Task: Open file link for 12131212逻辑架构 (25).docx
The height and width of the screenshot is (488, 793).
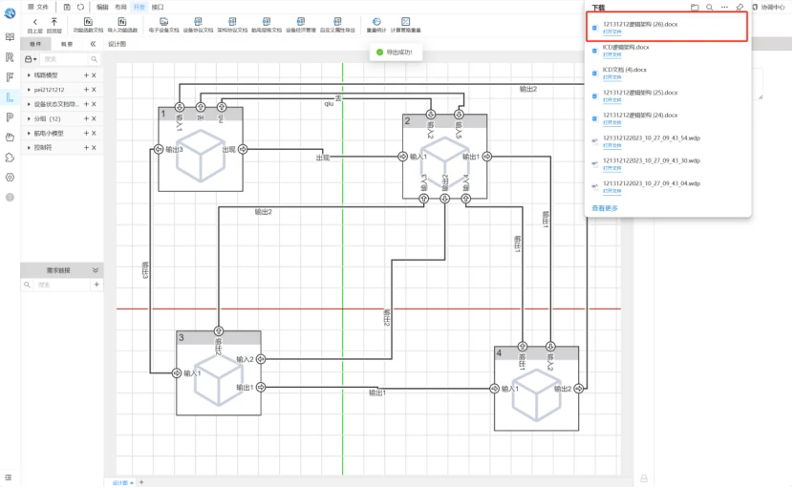Action: [611, 100]
